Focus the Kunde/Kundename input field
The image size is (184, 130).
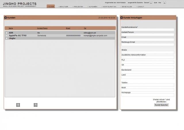[148, 30]
